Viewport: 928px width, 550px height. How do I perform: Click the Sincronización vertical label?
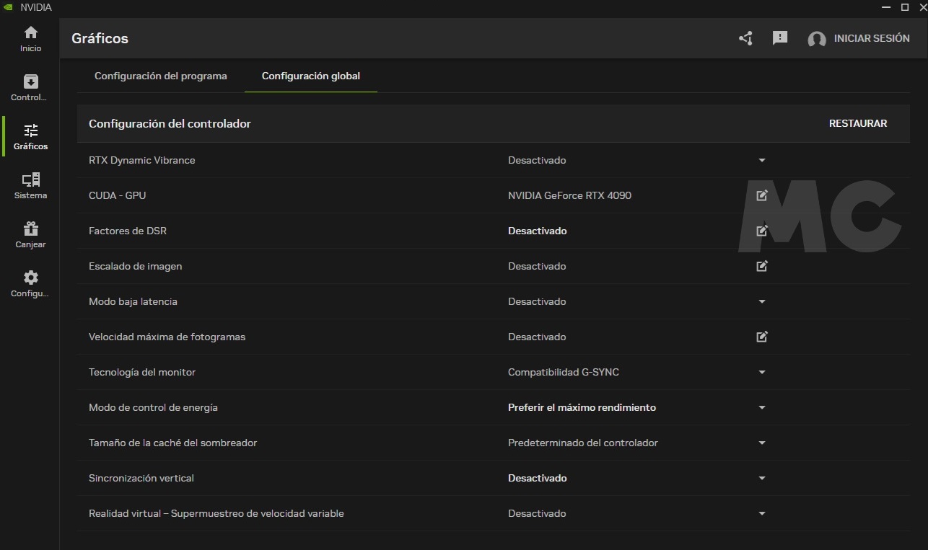(x=141, y=478)
